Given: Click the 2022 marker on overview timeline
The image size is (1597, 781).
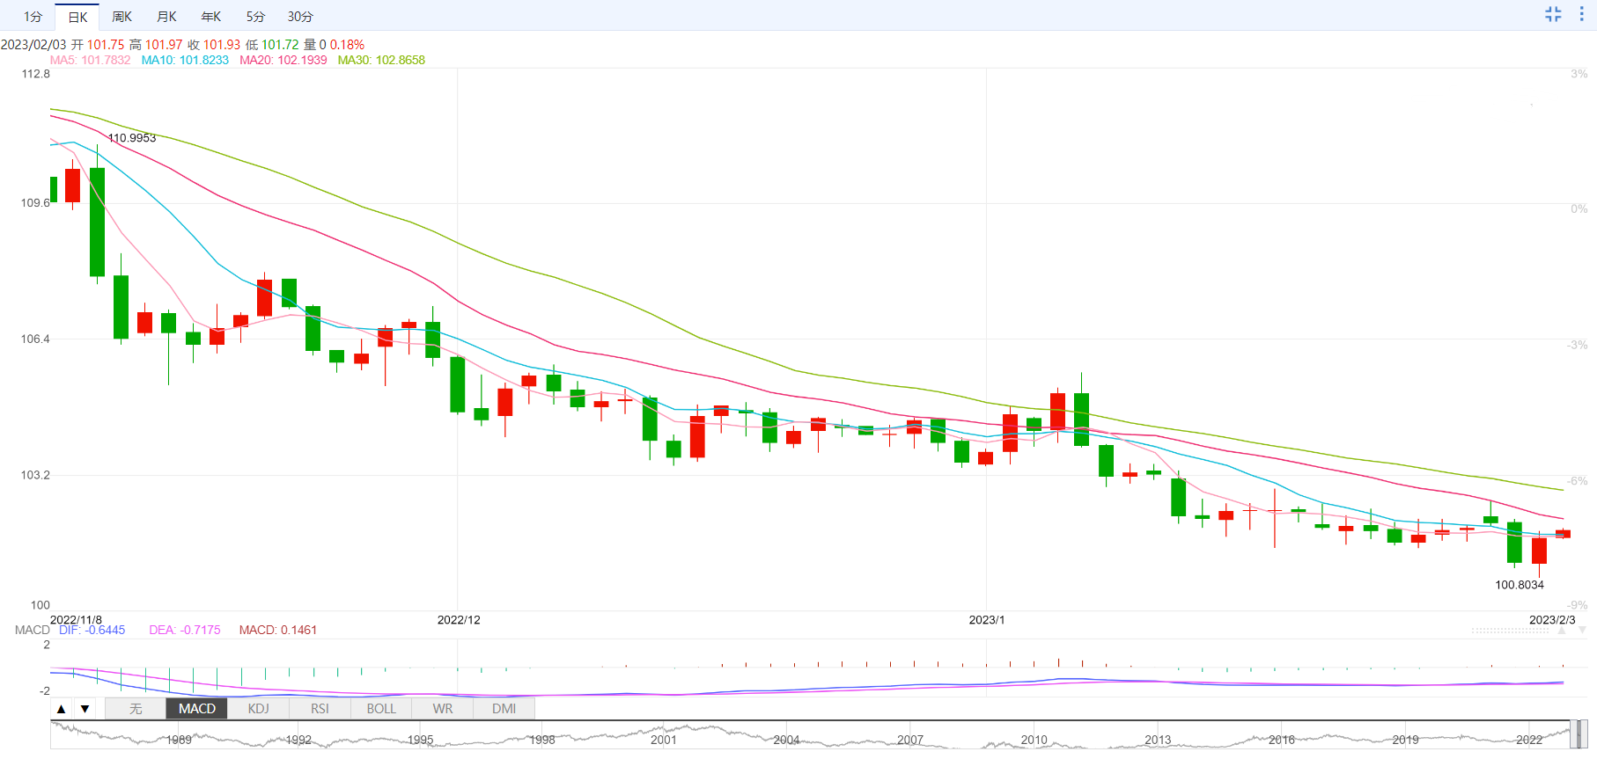Looking at the screenshot, I should pyautogui.click(x=1529, y=740).
